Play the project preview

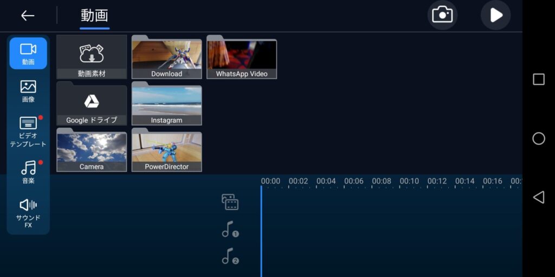[x=495, y=15]
